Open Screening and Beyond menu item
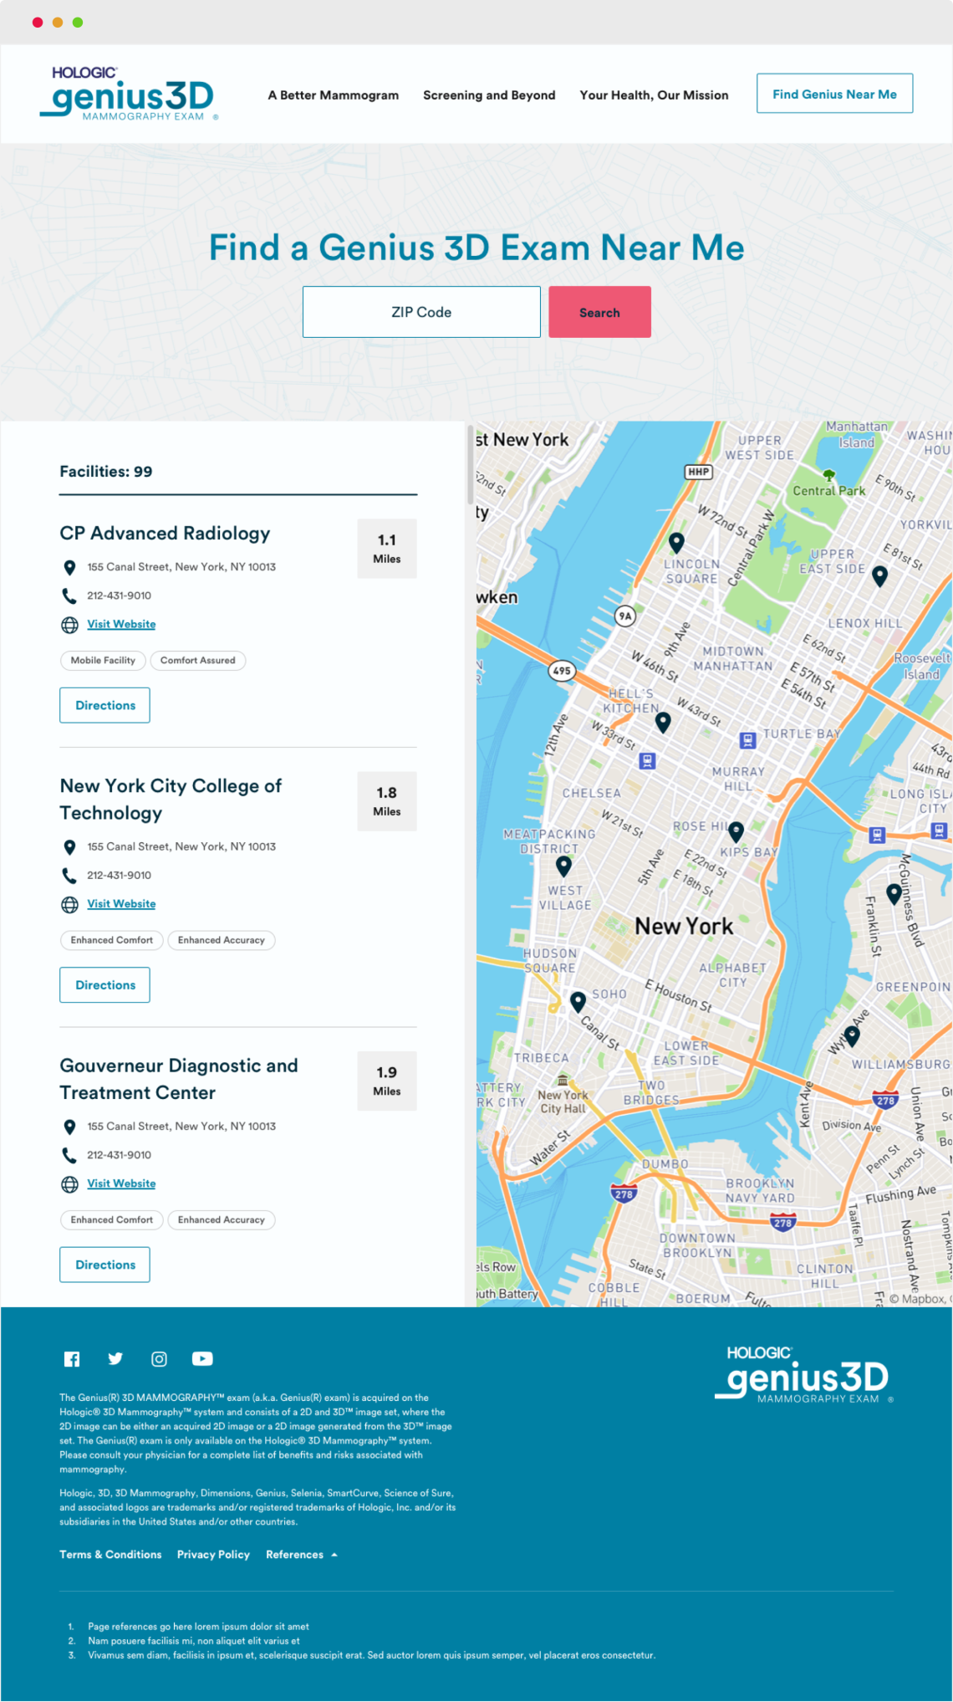953x1702 pixels. click(489, 95)
